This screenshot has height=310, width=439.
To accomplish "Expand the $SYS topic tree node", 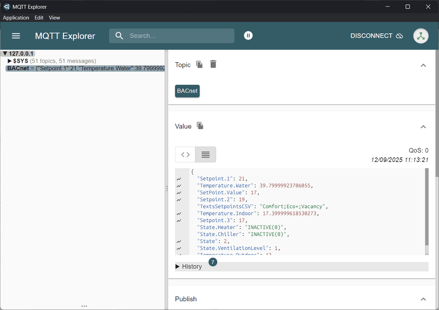I will coord(10,61).
